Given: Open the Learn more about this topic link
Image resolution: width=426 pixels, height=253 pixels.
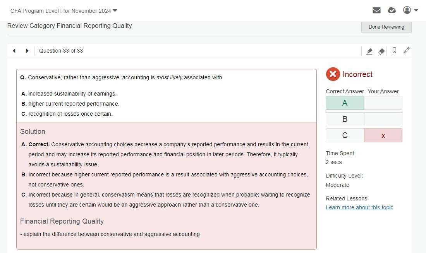Looking at the screenshot, I should [x=359, y=207].
